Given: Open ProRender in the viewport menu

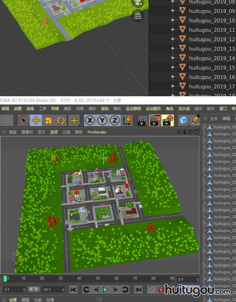Looking at the screenshot, I should click(x=97, y=132).
